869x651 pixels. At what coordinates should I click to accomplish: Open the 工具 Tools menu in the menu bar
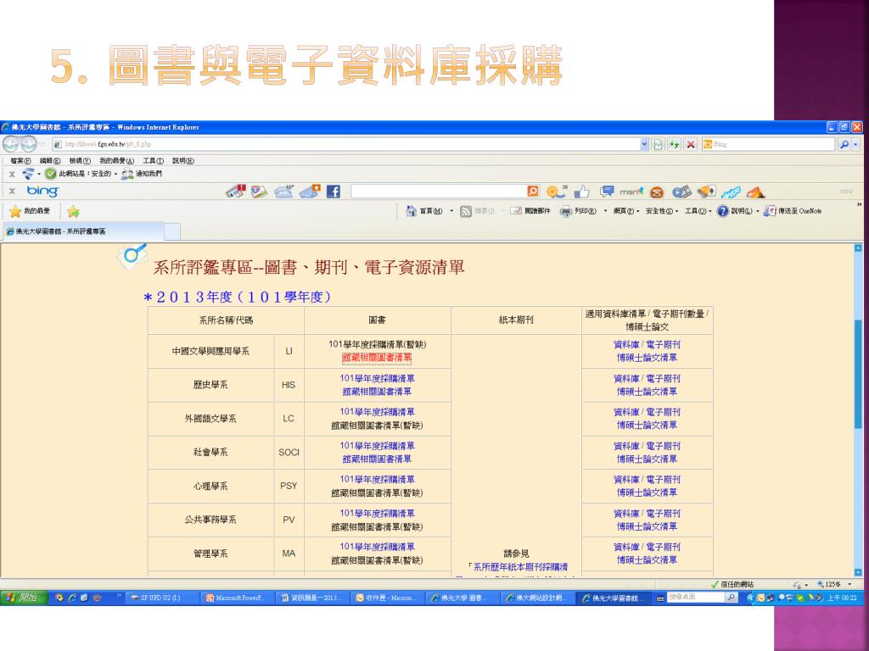click(153, 160)
